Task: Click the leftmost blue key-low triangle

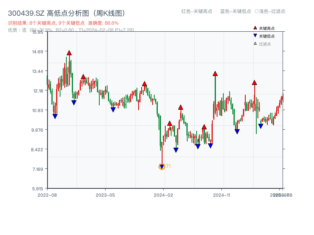Action: point(55,116)
